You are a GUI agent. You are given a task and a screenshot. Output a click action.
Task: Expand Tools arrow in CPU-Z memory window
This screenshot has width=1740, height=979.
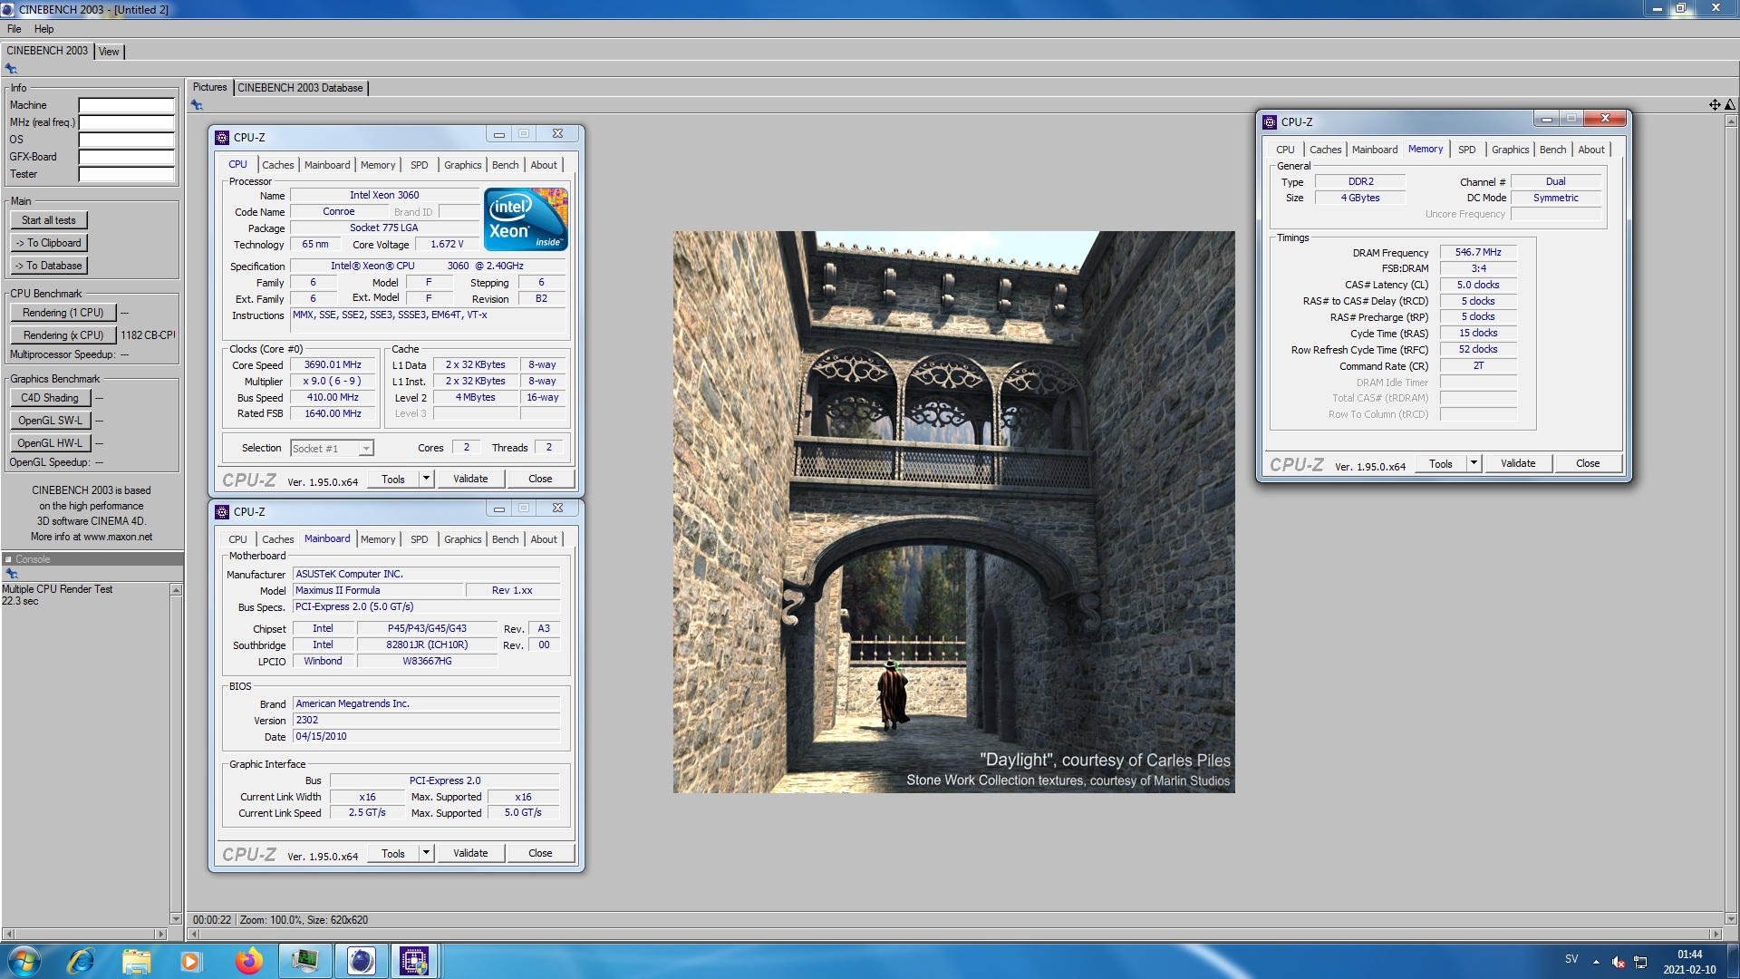[1474, 463]
